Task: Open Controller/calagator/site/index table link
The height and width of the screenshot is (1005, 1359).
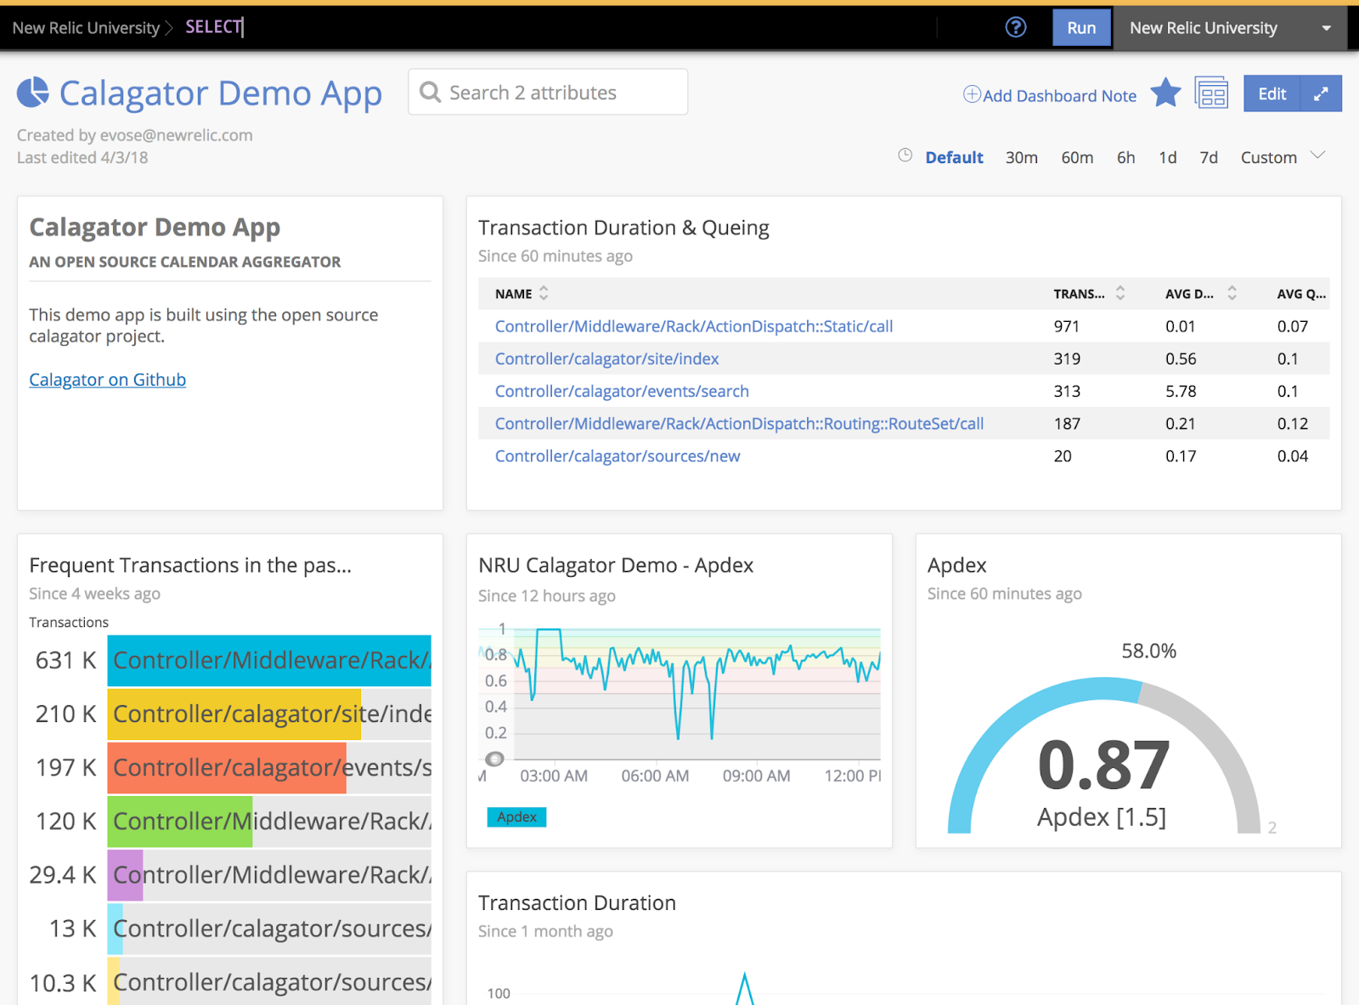Action: (606, 359)
